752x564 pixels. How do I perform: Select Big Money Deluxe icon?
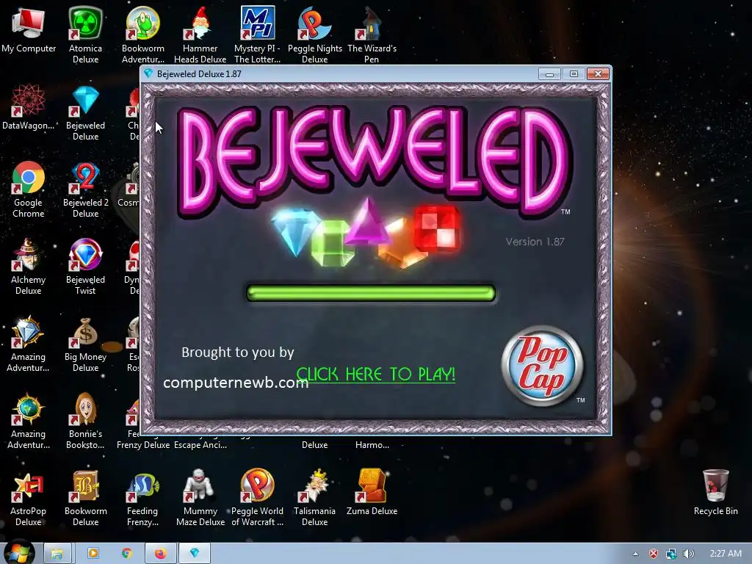tap(85, 344)
